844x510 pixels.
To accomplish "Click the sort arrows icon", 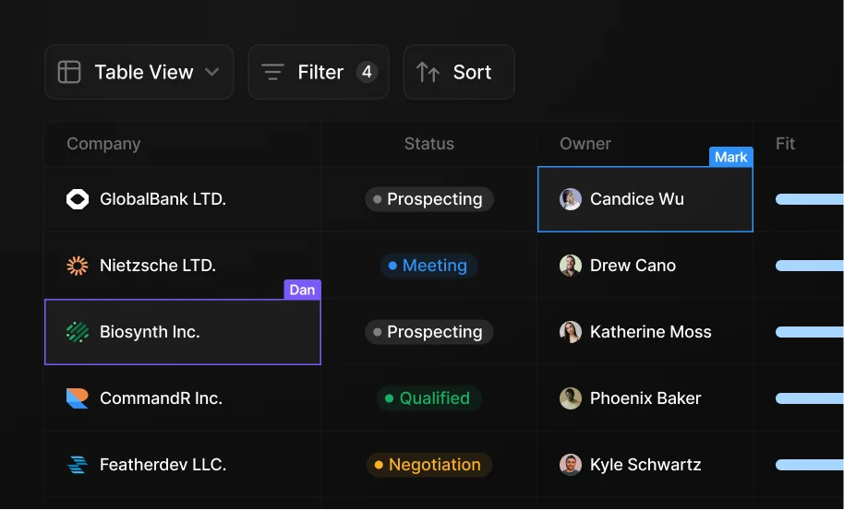I will coord(428,72).
